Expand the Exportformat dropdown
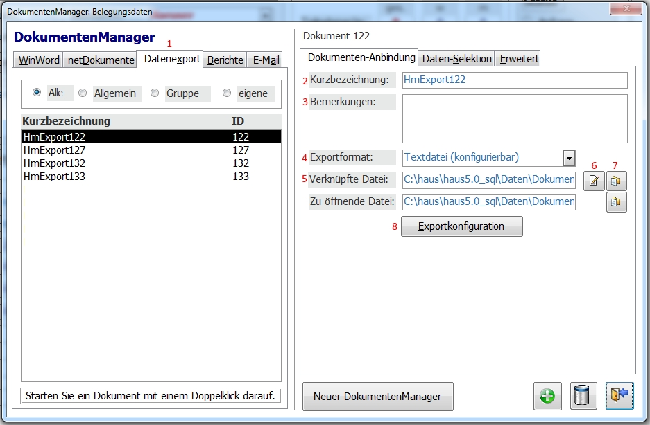The height and width of the screenshot is (425, 650). coord(569,158)
